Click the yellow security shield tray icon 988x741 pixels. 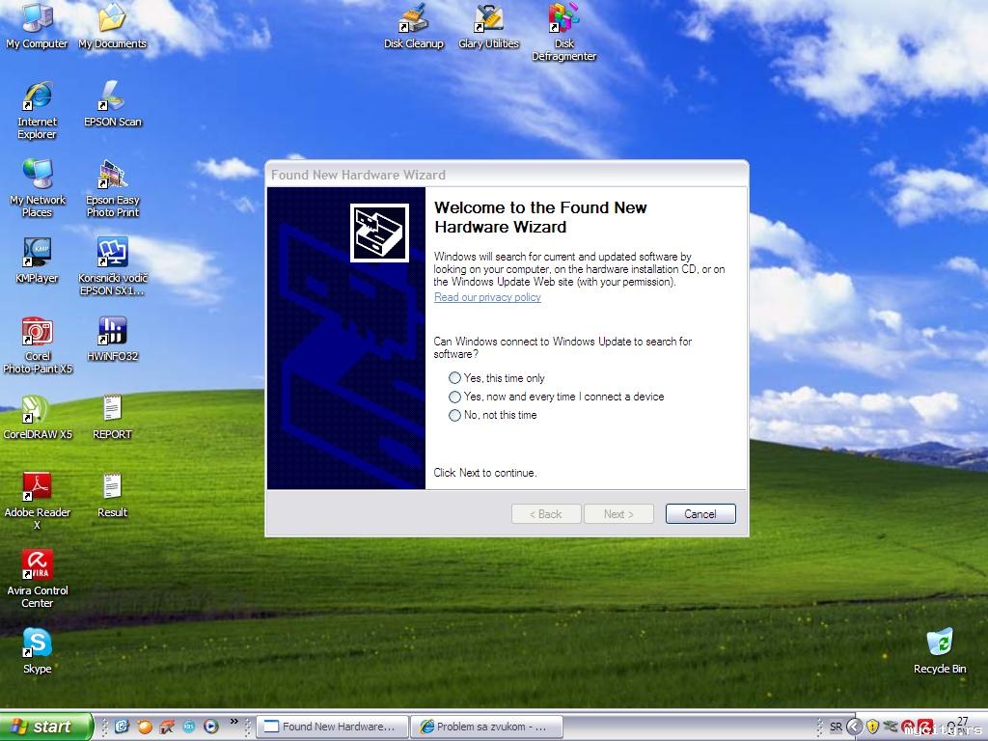tap(872, 727)
